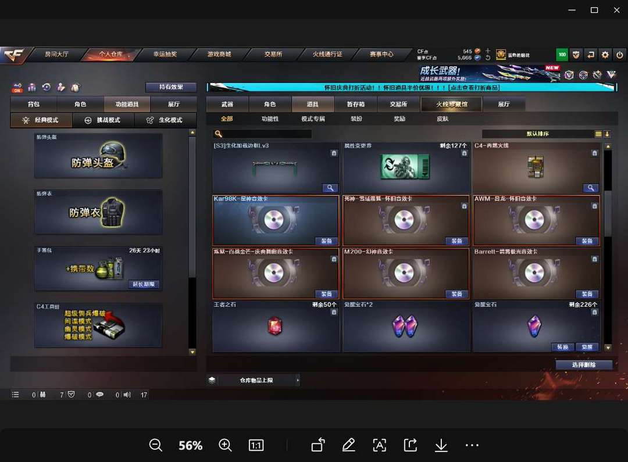Screen dimensions: 628x462
Task: Open the 火线通行证 top tab
Action: 327,55
